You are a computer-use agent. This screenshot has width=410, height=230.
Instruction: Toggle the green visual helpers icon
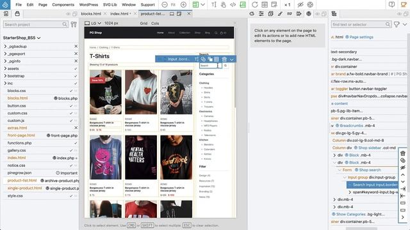[243, 4]
